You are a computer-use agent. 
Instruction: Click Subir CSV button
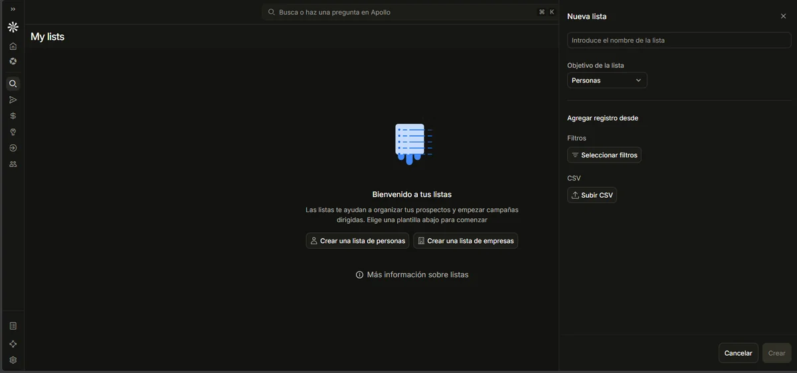click(x=592, y=195)
